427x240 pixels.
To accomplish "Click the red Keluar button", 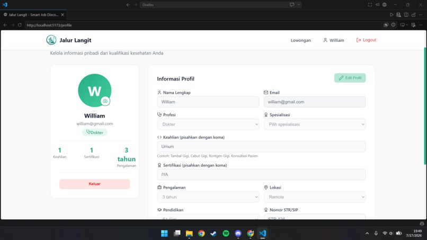I will click(94, 184).
